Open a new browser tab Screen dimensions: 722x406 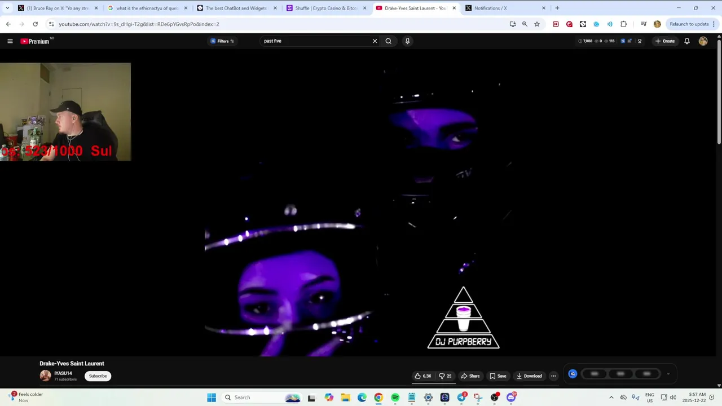[x=557, y=8]
